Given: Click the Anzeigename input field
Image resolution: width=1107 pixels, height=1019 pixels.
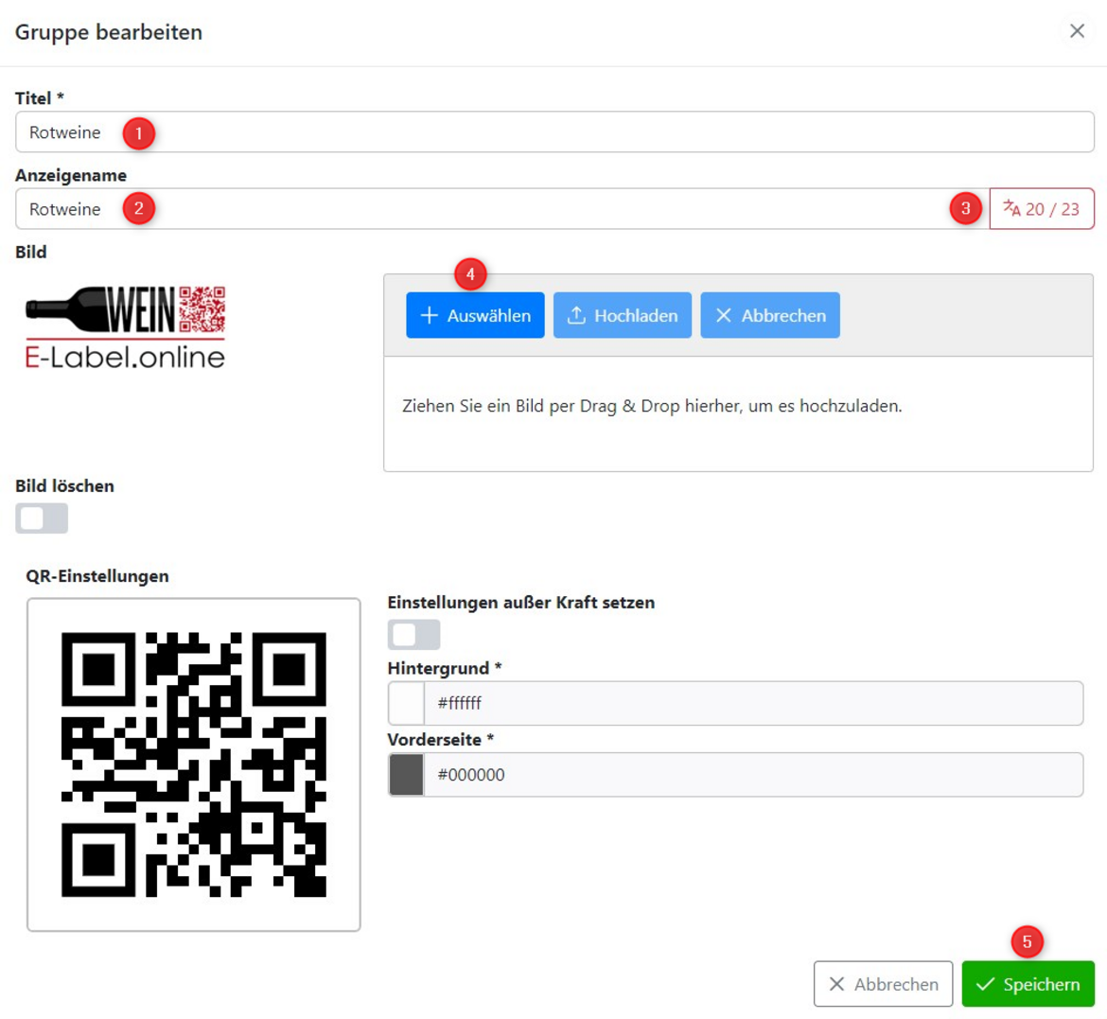Looking at the screenshot, I should 502,209.
